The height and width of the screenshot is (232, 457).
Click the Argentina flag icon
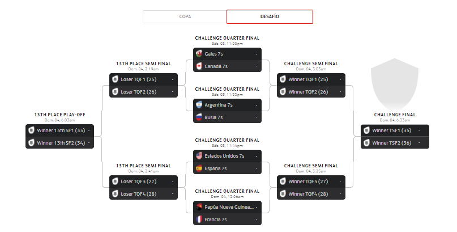click(x=199, y=105)
